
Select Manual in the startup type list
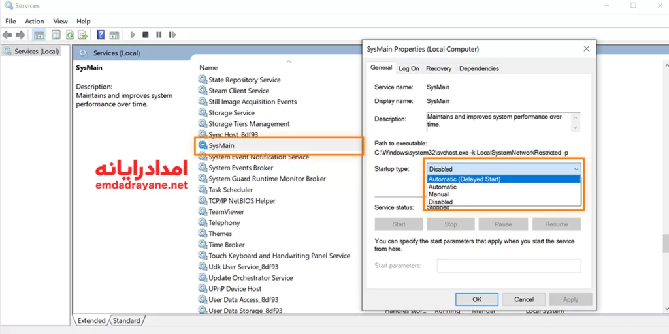click(438, 194)
